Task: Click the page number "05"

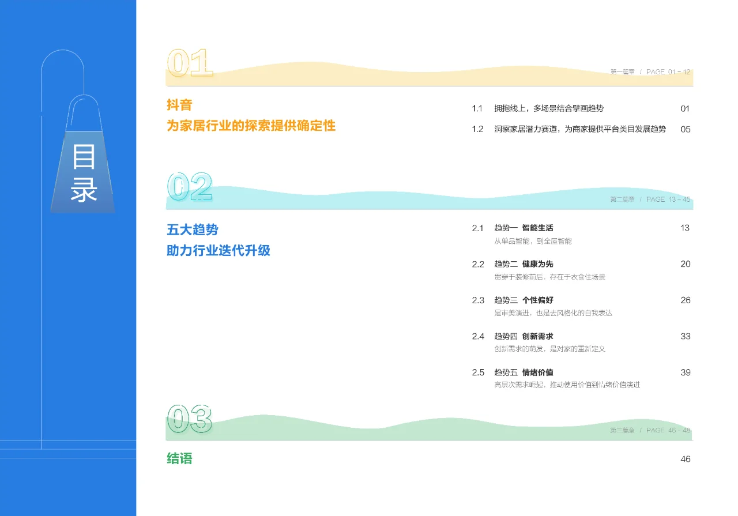Action: (685, 129)
